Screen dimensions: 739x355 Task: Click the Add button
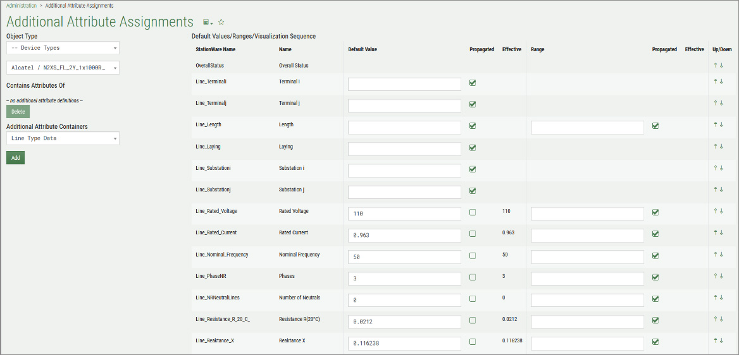coord(15,158)
